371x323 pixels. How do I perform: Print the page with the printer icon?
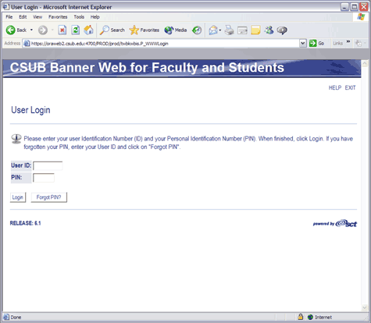pos(230,30)
